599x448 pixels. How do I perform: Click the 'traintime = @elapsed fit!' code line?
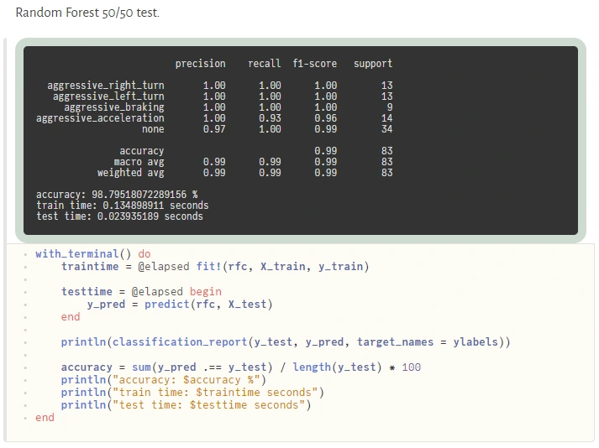215,266
